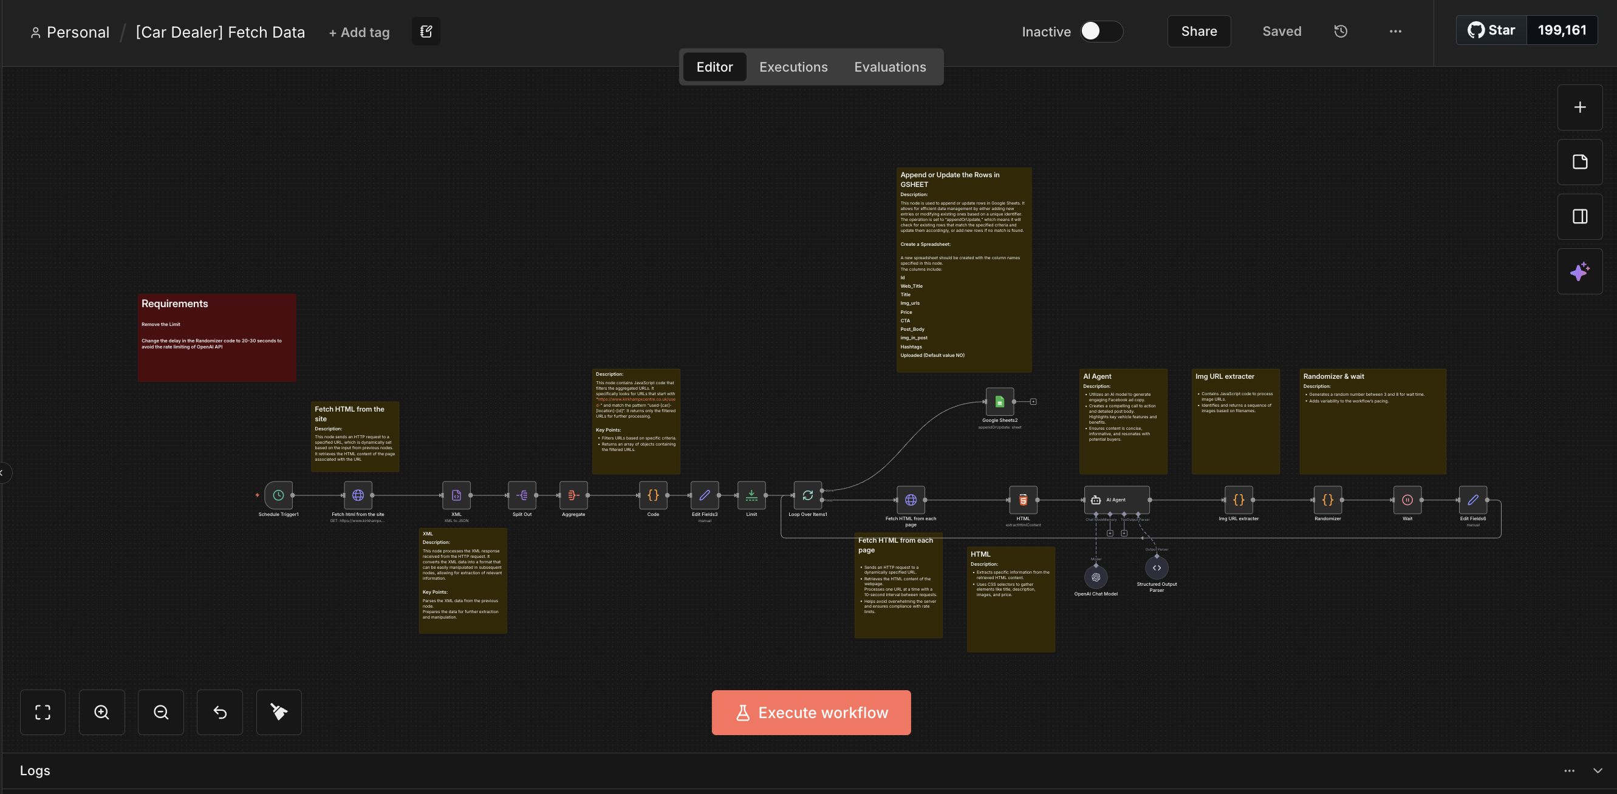Open the Code node

point(653,495)
